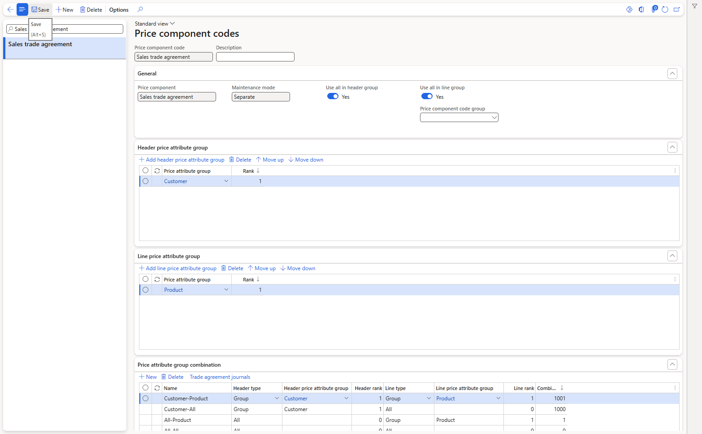The height and width of the screenshot is (434, 702).
Task: Click the page refresh icon
Action: 665,9
